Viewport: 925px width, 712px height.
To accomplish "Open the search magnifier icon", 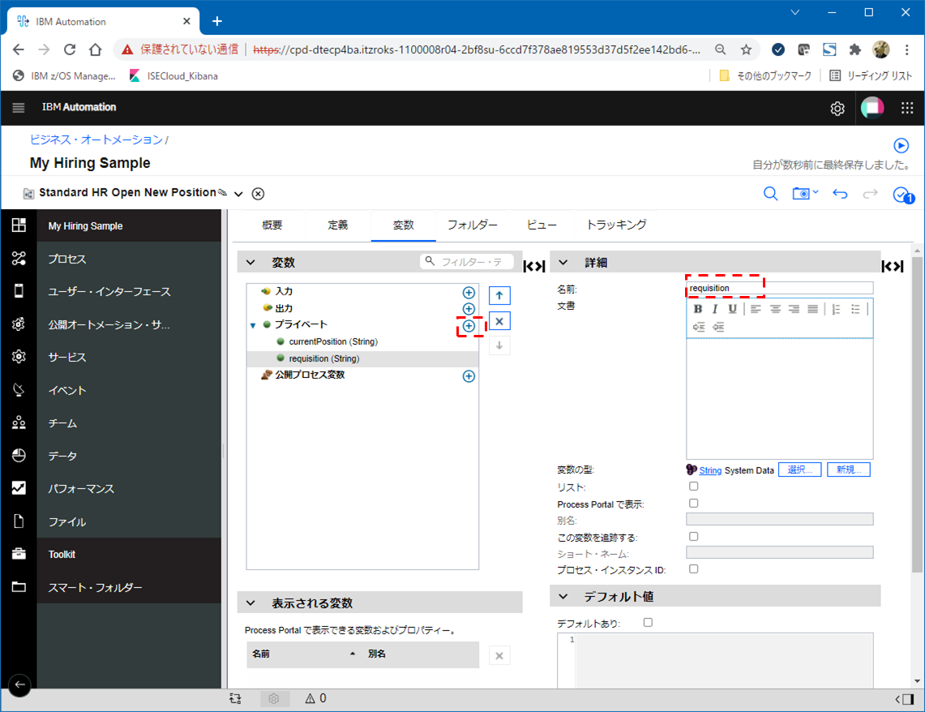I will point(770,194).
